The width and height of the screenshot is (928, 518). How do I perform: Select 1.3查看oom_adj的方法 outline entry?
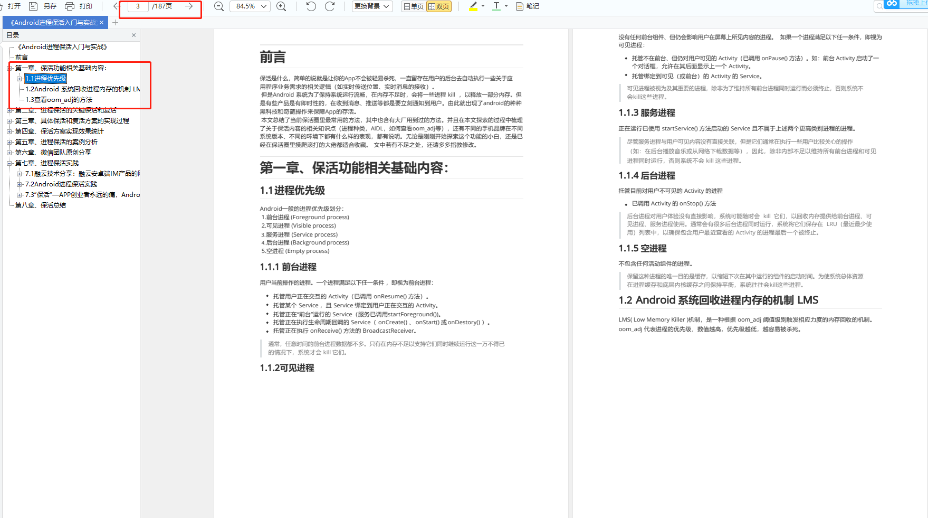[x=59, y=100]
